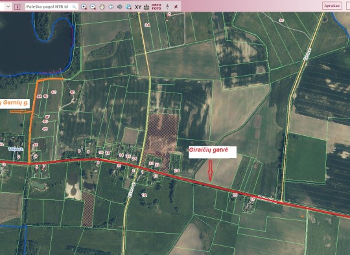
Task: Click the measure tool icon
Action: coord(146,6)
